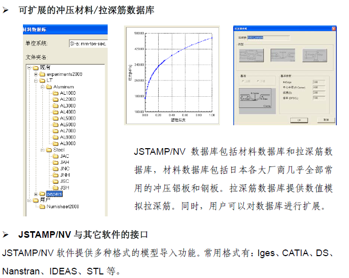Click the 用户 folder label

pos(45,200)
